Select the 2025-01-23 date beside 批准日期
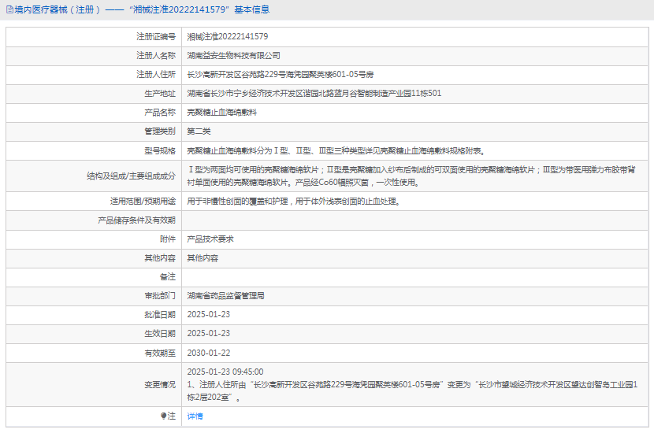This screenshot has height=433, width=654. [x=209, y=315]
